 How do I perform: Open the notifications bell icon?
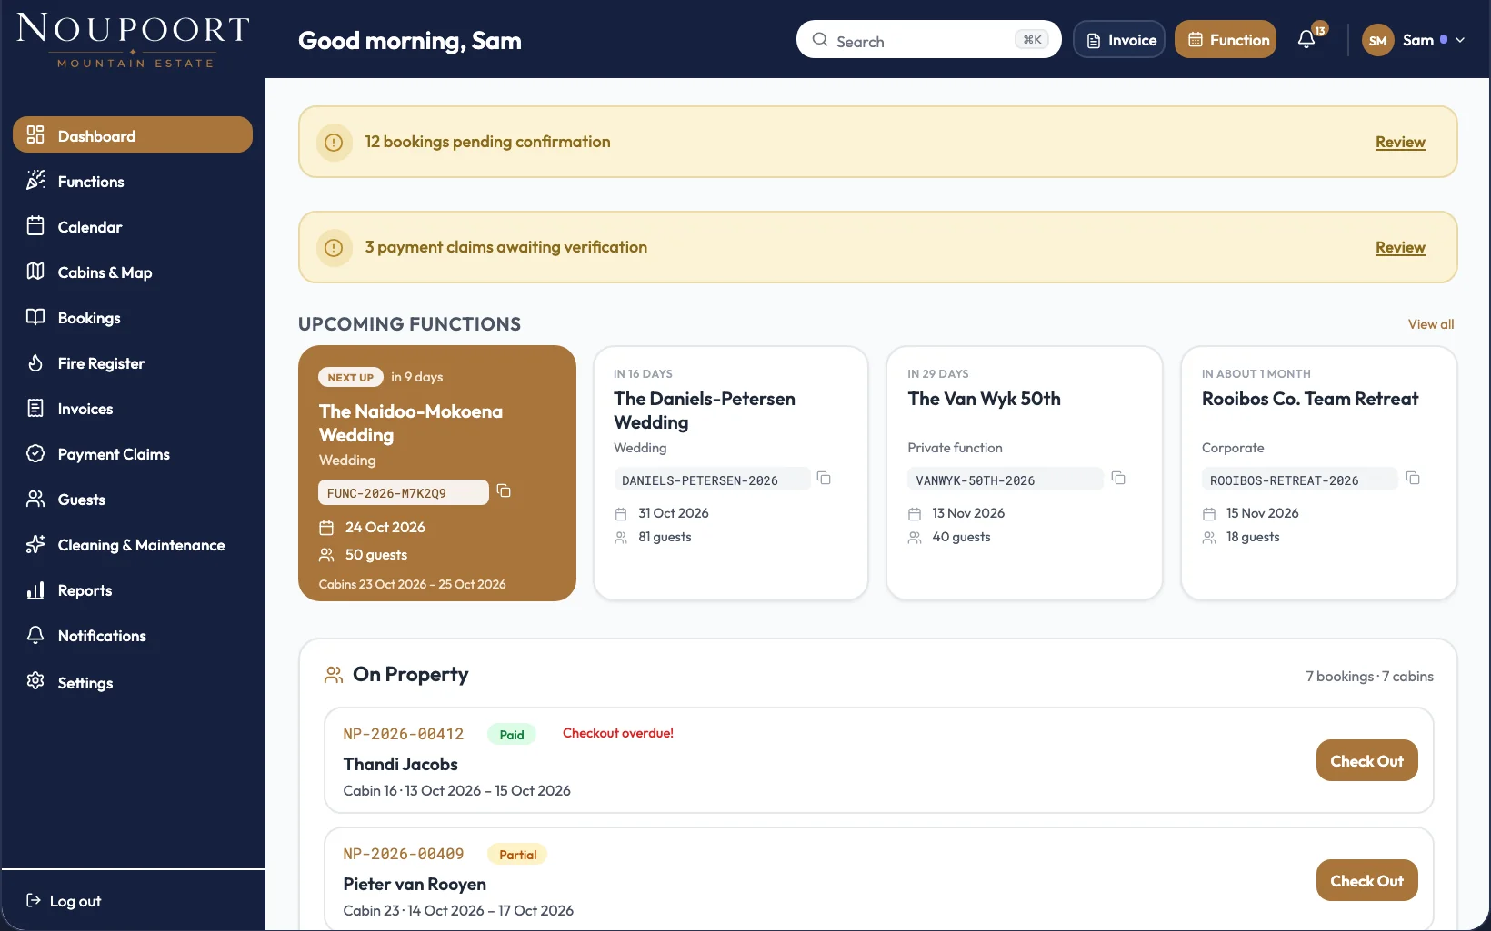tap(1306, 39)
